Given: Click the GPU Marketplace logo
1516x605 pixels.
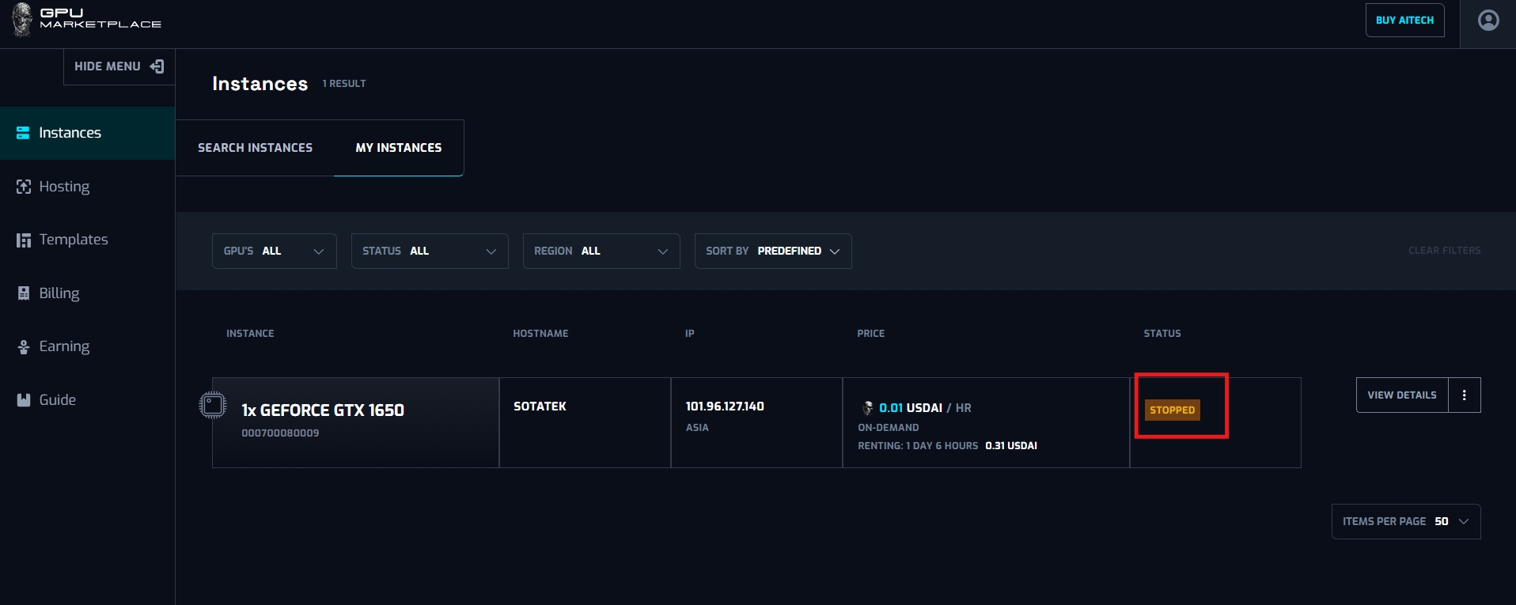Looking at the screenshot, I should 87,19.
